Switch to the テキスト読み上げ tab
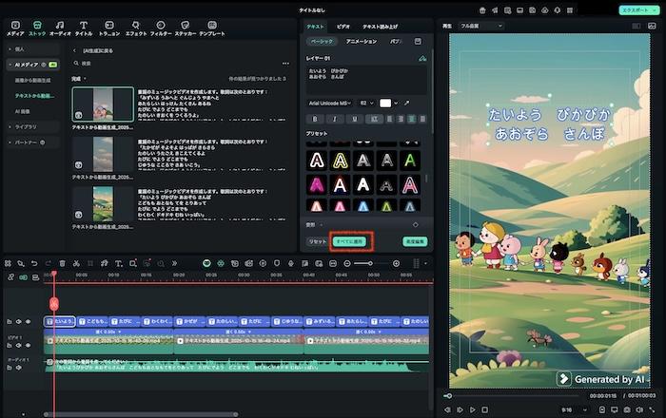 click(x=381, y=27)
